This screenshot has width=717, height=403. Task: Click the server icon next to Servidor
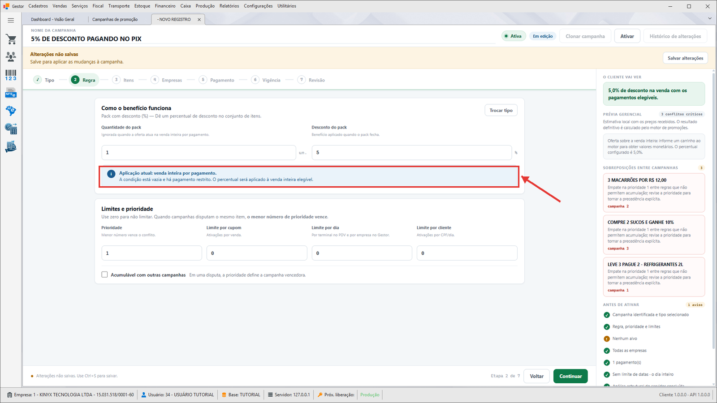(270, 395)
